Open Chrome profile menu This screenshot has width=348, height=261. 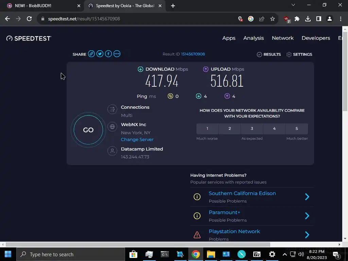click(x=330, y=19)
